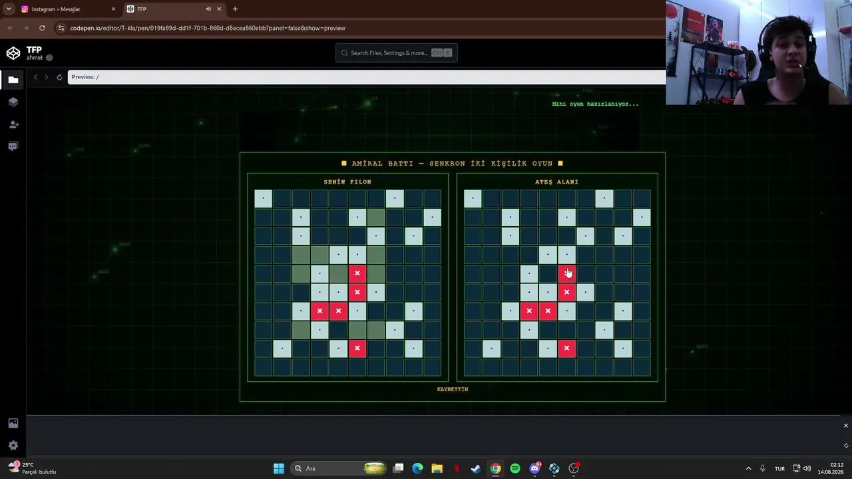
Task: Click the SENİN FİLON heading
Action: pos(347,182)
